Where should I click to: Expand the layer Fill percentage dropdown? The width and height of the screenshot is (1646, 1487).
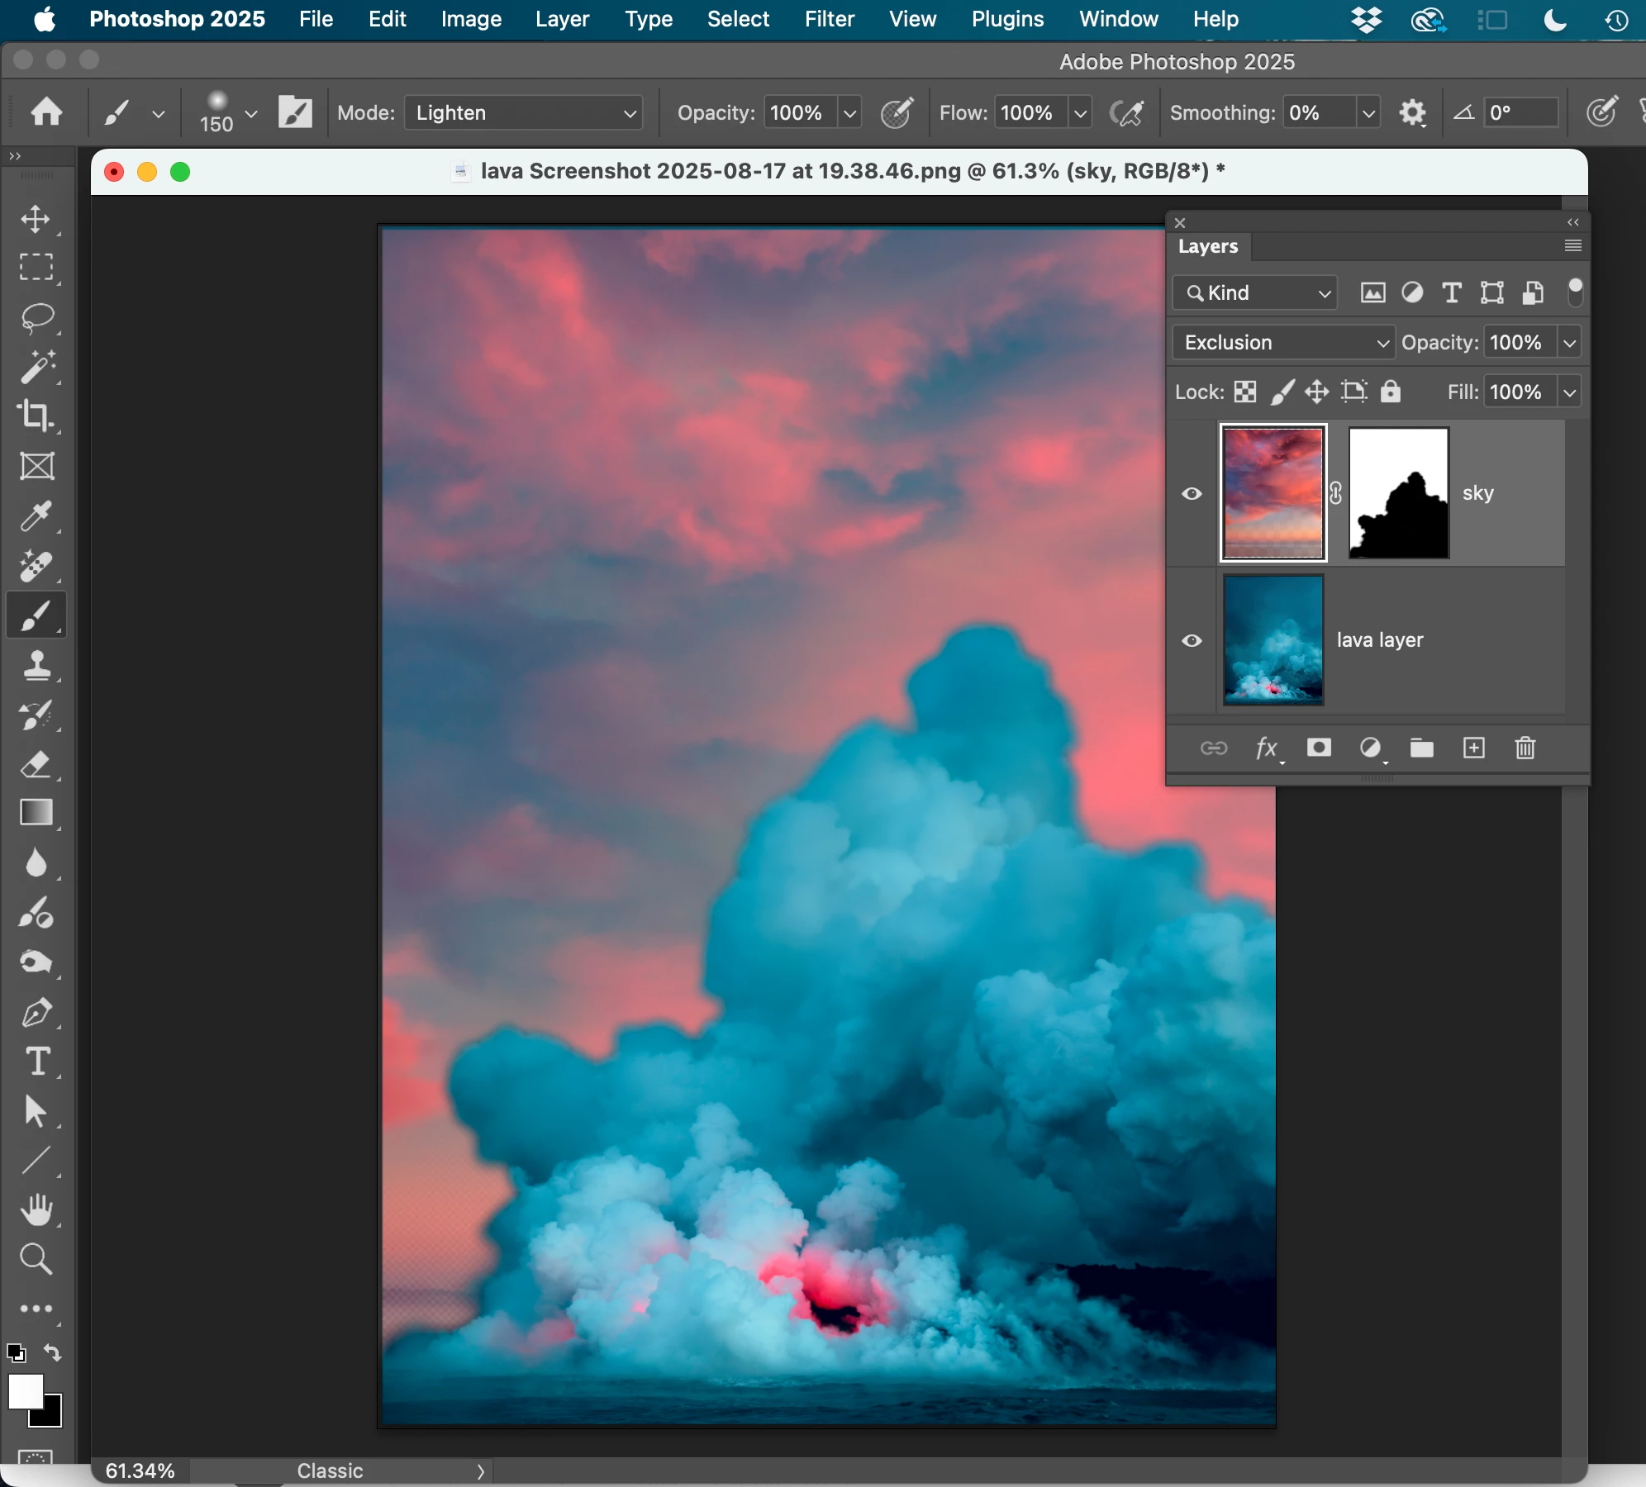[1569, 392]
